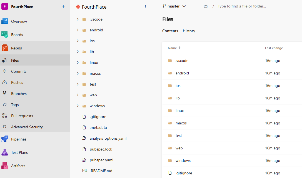Open lib folder in the contents table
Viewport: 302px width, 178px height.
click(x=178, y=98)
